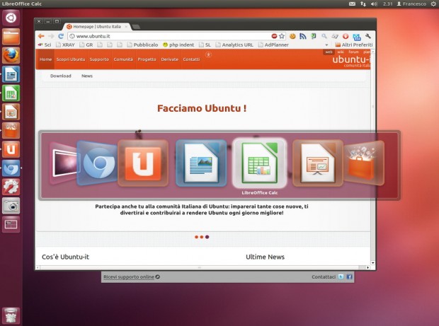Open the mail indicator in the top panel

point(352,4)
